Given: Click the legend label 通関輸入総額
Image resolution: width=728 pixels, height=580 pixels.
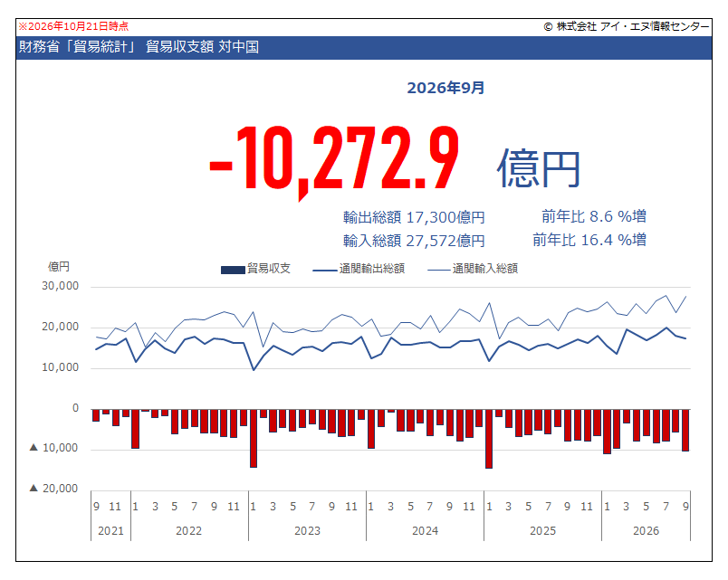Looking at the screenshot, I should 485,269.
